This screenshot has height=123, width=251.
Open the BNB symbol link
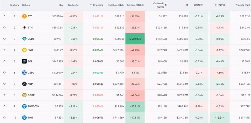(x=30, y=50)
